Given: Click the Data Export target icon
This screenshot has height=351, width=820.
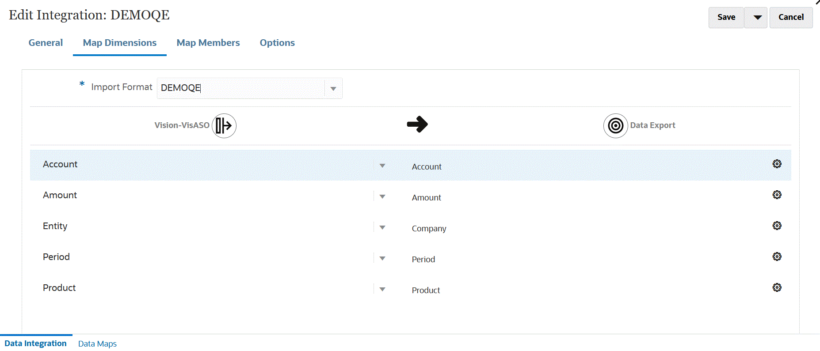Looking at the screenshot, I should (x=615, y=126).
